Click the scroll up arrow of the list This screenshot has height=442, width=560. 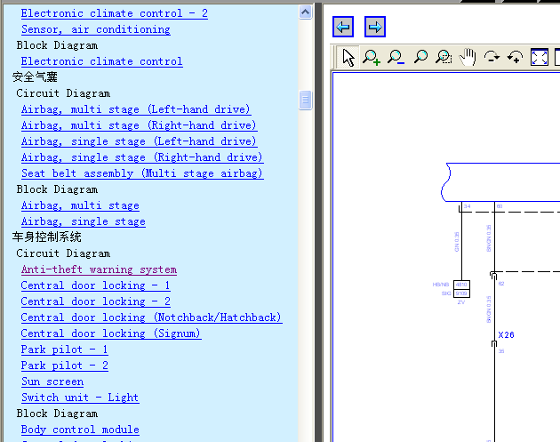[x=306, y=12]
